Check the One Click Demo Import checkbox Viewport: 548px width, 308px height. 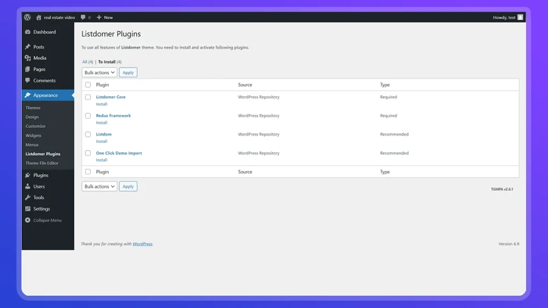point(88,153)
